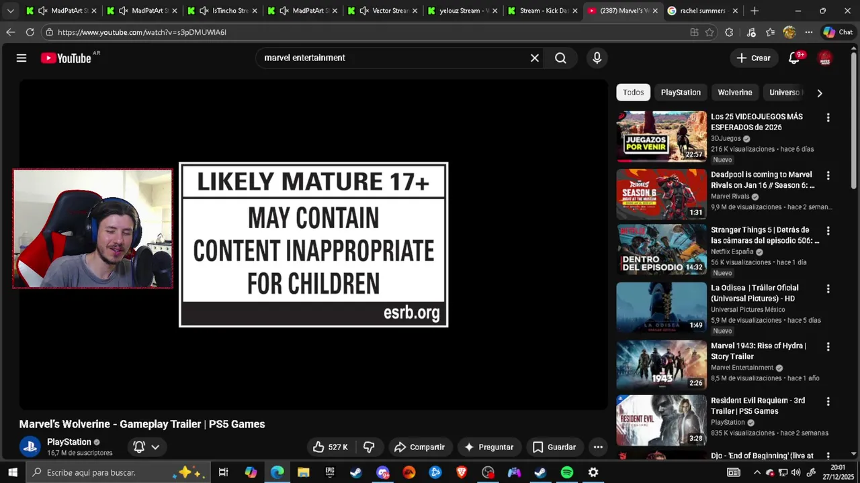Screen dimensions: 860x483
Task: Run the search with the magnifier button
Action: point(560,58)
